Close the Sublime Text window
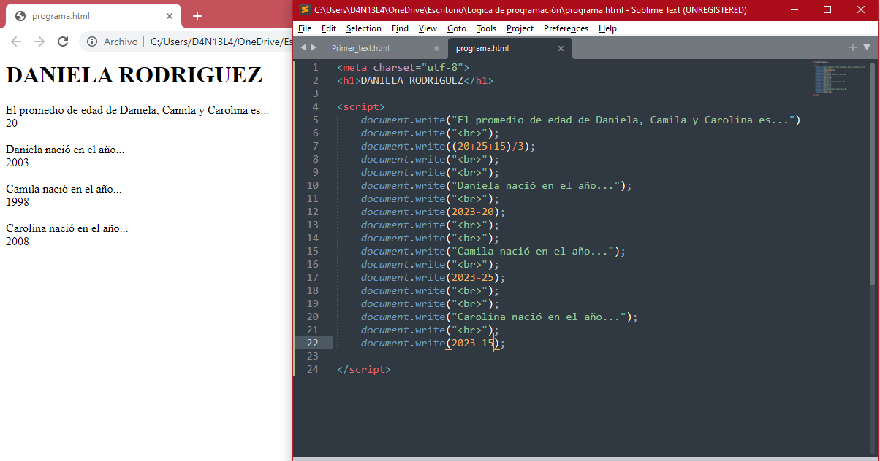Image resolution: width=880 pixels, height=461 pixels. point(861,9)
